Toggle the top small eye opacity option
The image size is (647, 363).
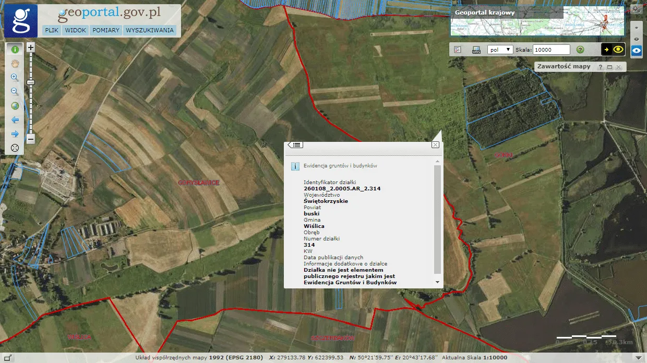pos(637,27)
